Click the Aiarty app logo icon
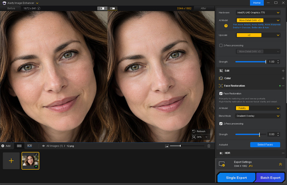The height and width of the screenshot is (185, 287). [x=4, y=3]
